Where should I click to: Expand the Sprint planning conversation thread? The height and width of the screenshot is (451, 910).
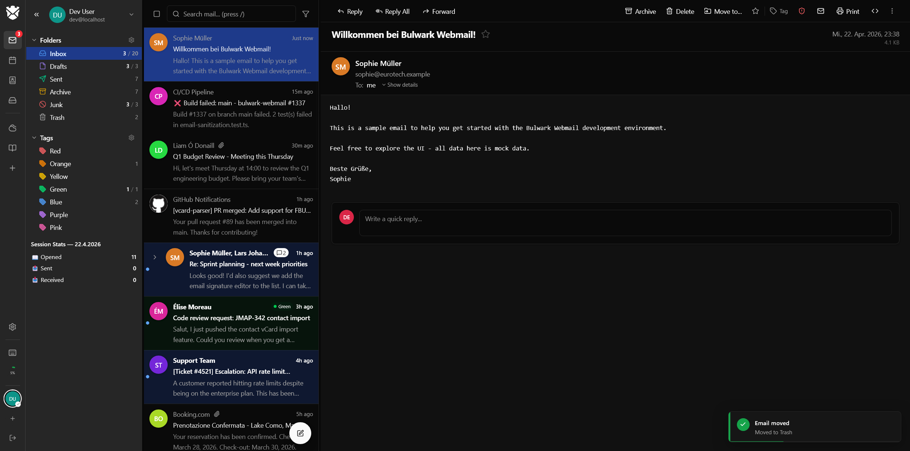point(155,257)
